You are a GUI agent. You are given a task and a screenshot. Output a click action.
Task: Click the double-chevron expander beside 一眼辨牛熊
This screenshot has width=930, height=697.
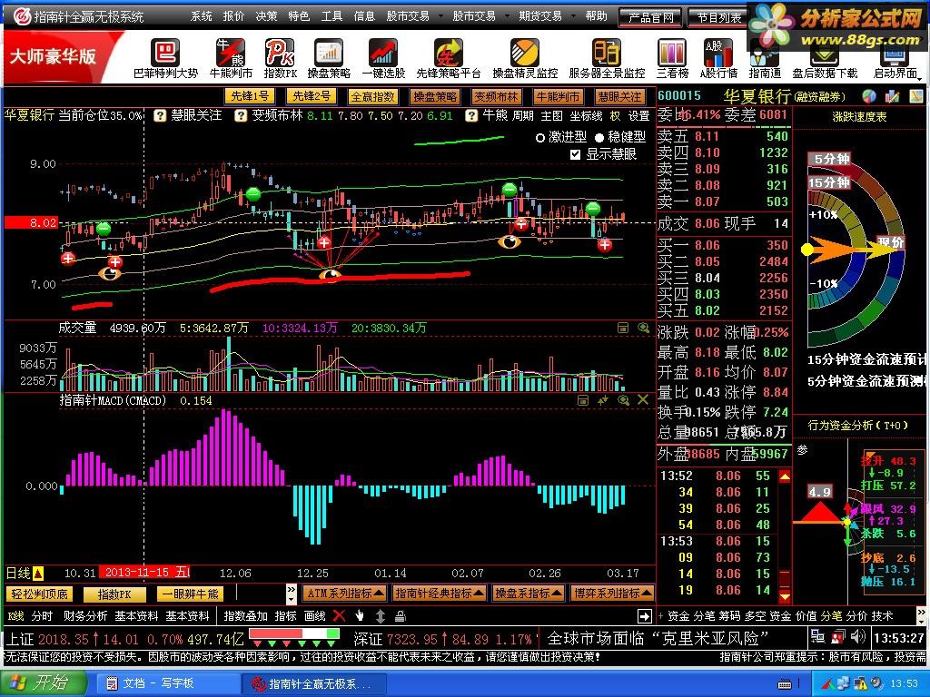292,594
